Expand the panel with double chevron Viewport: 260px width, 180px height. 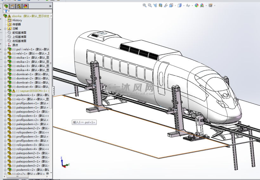coord(50,6)
